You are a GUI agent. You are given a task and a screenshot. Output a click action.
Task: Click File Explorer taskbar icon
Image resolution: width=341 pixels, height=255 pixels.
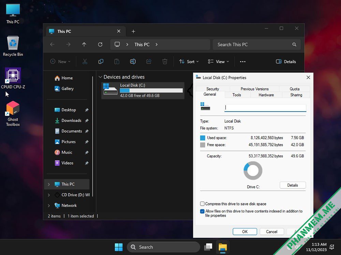click(x=223, y=247)
